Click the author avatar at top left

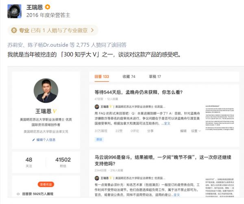click(x=15, y=11)
